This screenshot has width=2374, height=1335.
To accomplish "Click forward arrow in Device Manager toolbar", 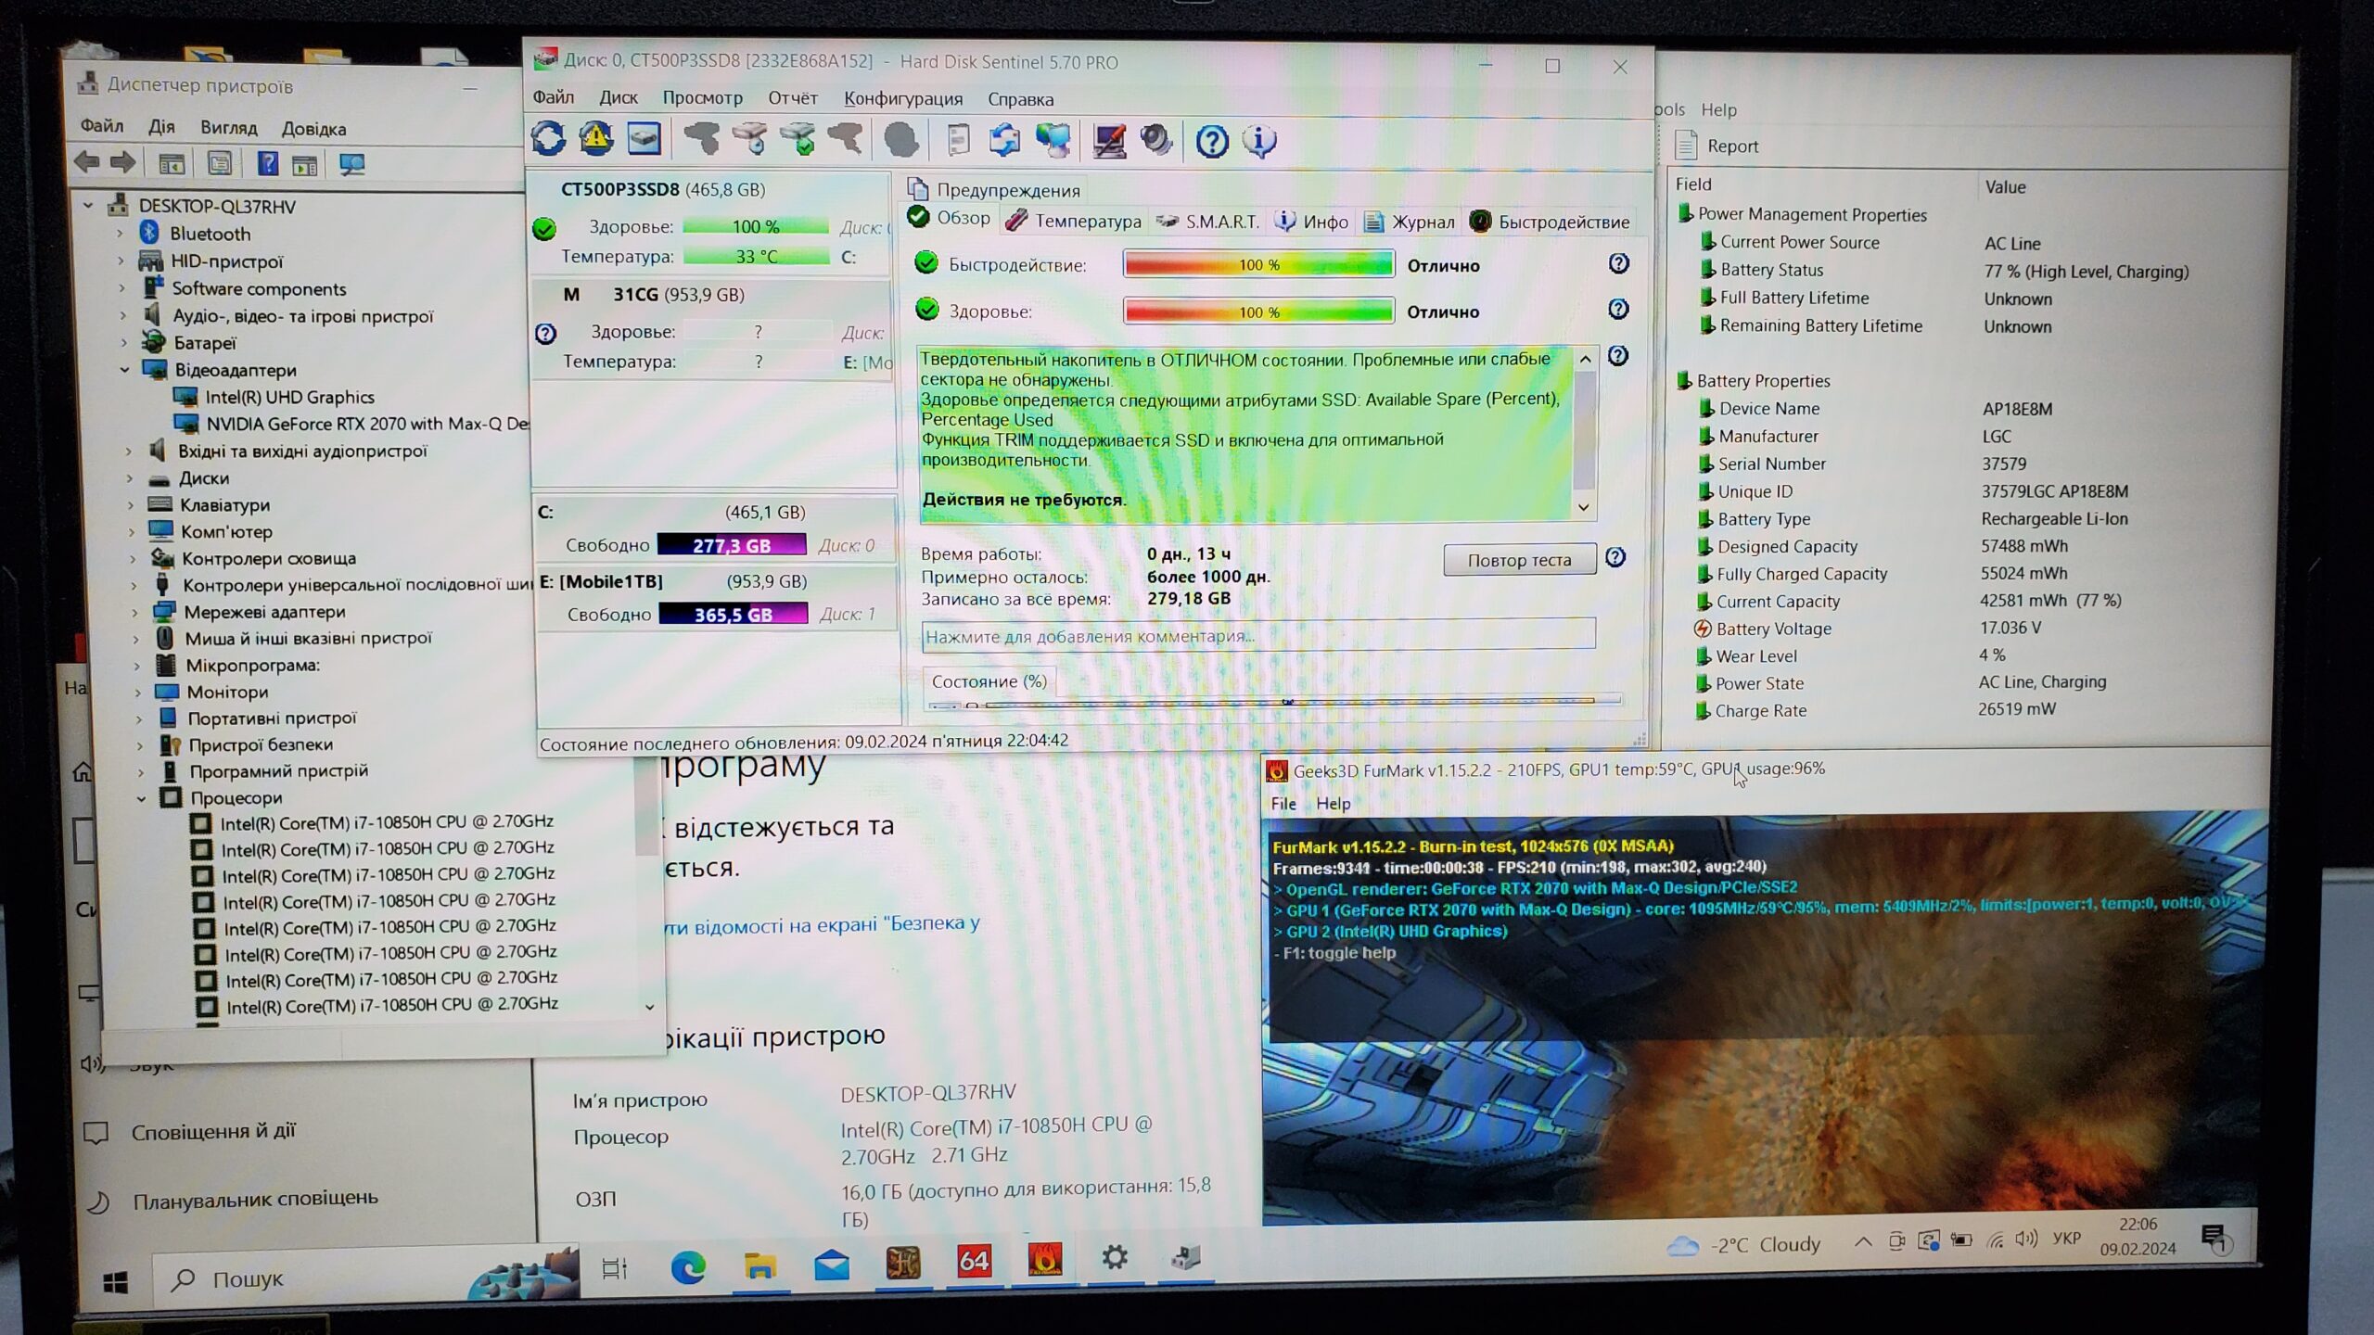I will pyautogui.click(x=123, y=163).
